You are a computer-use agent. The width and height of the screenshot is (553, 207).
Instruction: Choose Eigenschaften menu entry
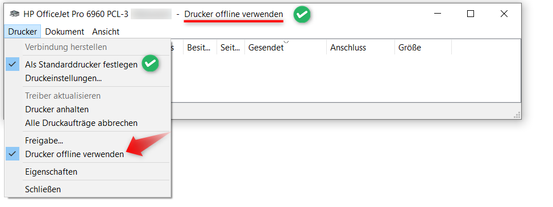88,172
